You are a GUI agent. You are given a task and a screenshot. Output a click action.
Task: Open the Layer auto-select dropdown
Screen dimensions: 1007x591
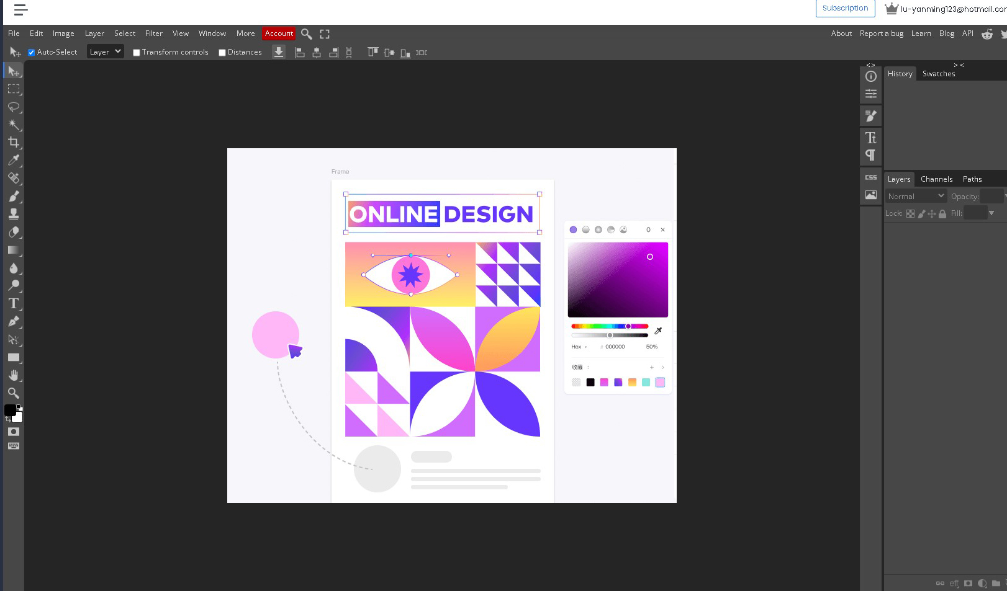(x=105, y=52)
